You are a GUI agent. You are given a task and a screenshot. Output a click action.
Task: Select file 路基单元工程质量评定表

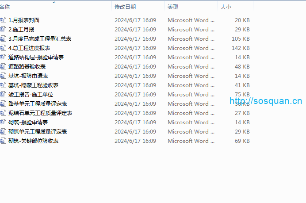38,103
